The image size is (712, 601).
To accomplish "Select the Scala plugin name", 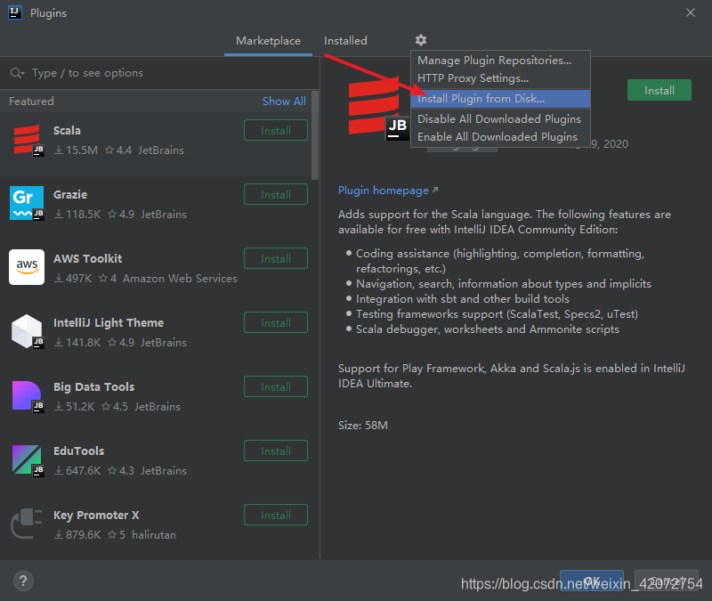I will coord(68,130).
